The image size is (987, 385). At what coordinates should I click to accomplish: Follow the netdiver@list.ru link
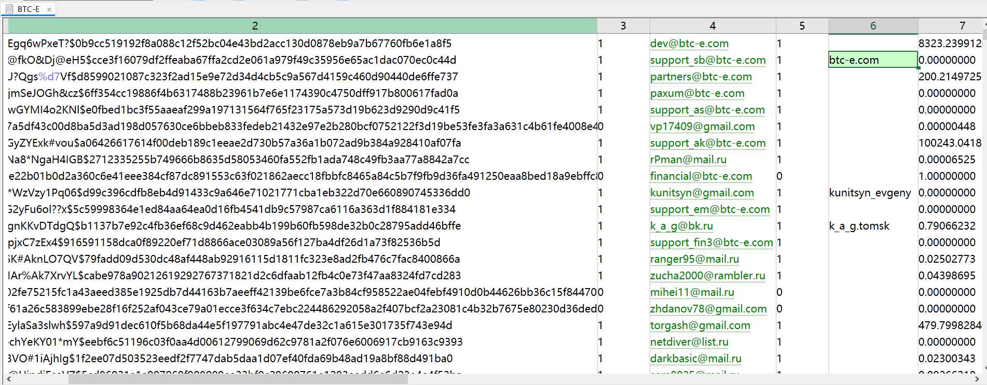point(690,342)
